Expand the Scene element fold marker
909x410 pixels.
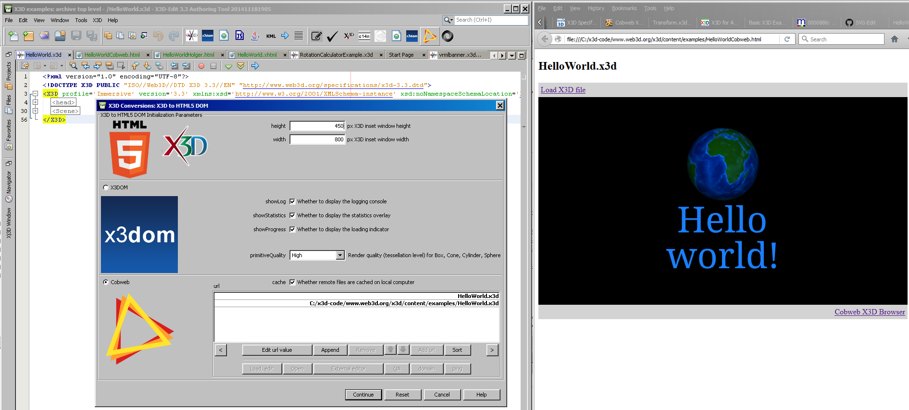(x=35, y=111)
